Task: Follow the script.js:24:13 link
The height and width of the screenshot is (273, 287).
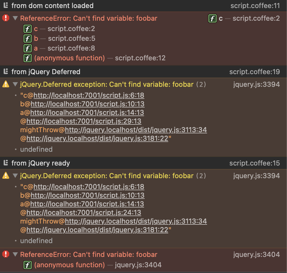Action: coord(84,212)
